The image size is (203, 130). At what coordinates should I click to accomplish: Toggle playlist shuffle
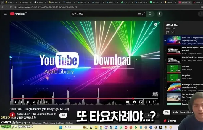pyautogui.click(x=173, y=32)
